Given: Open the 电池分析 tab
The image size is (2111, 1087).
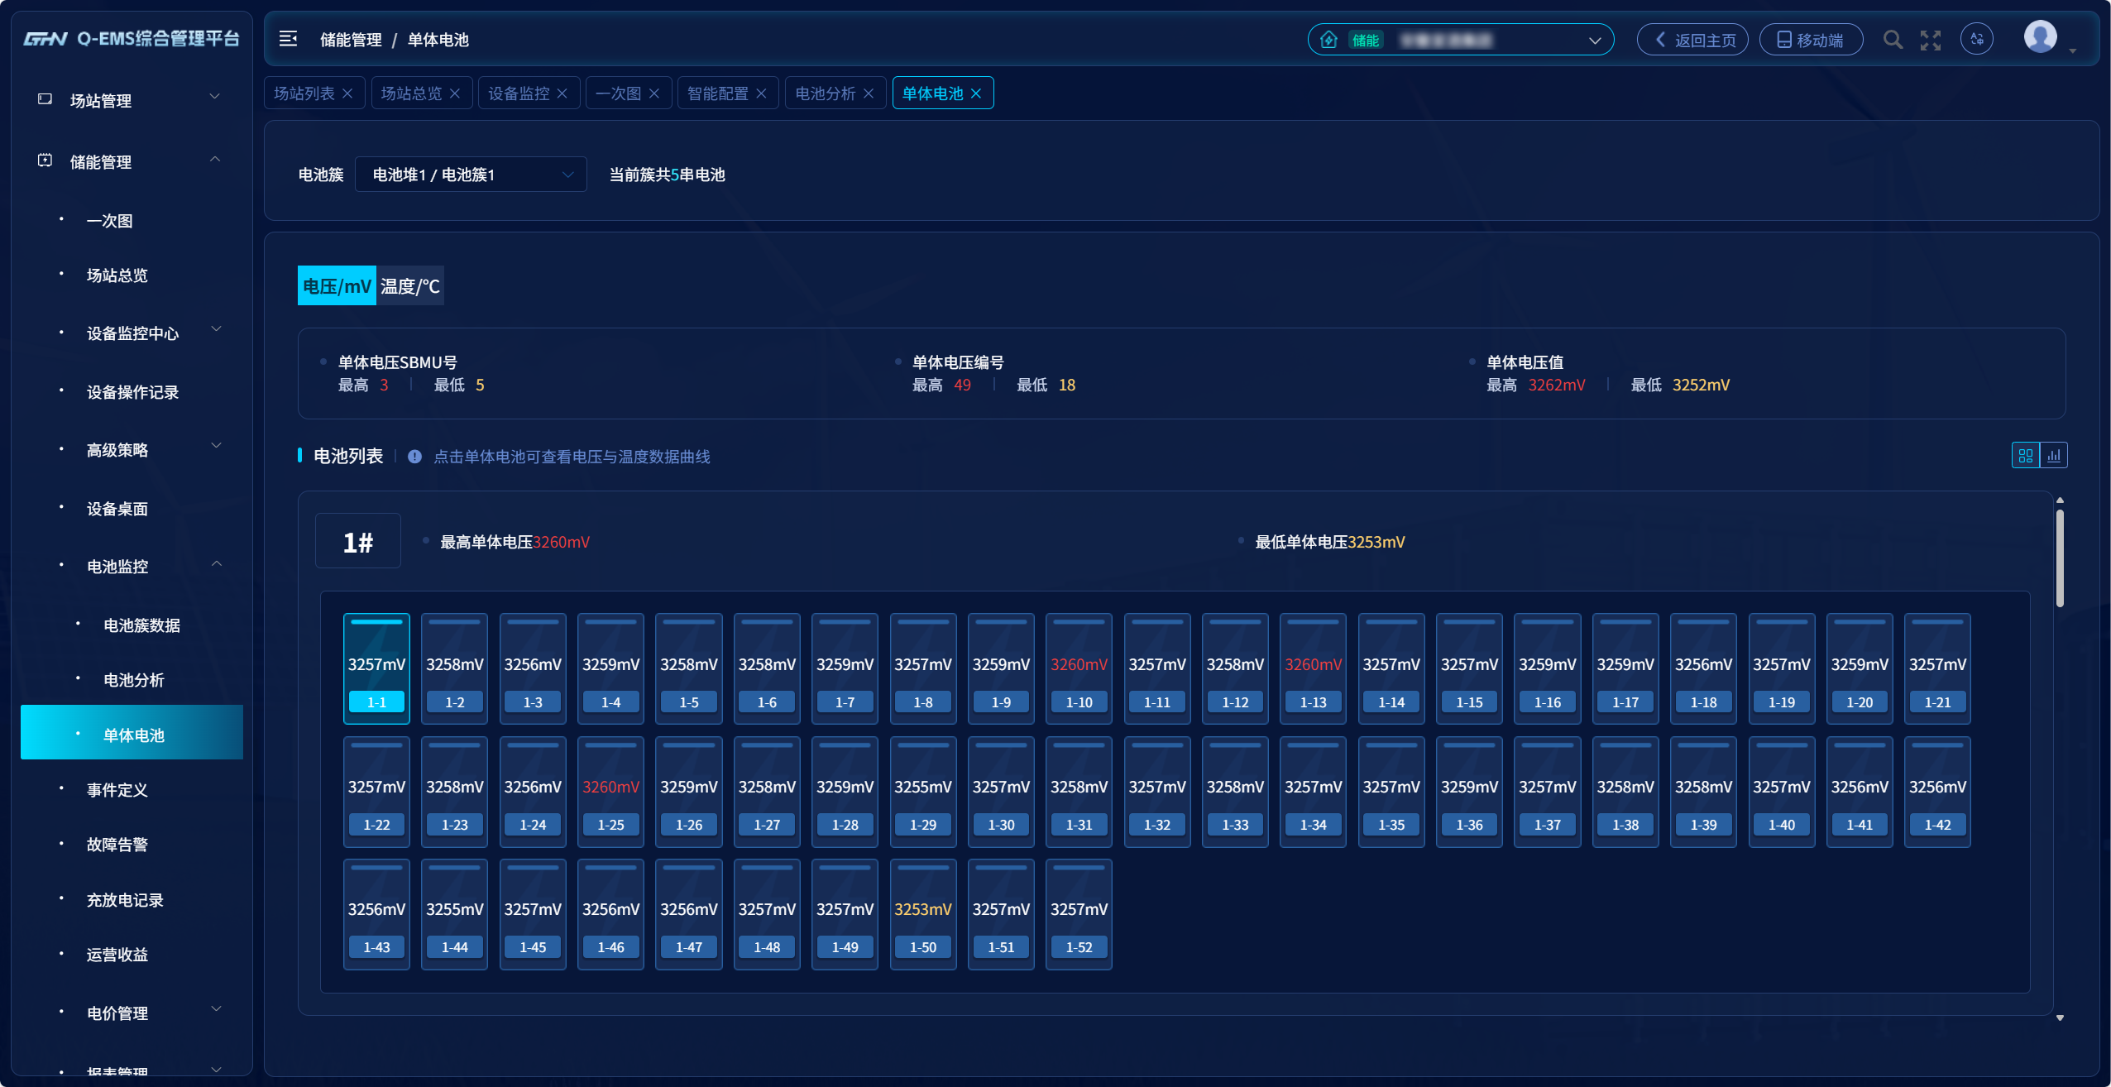Looking at the screenshot, I should [827, 93].
